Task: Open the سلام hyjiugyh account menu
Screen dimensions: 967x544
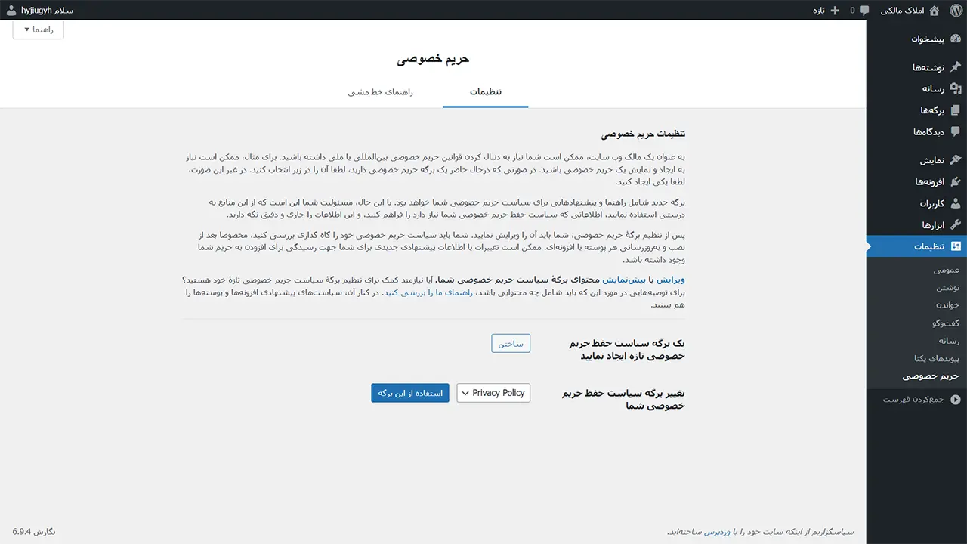Action: click(x=39, y=11)
